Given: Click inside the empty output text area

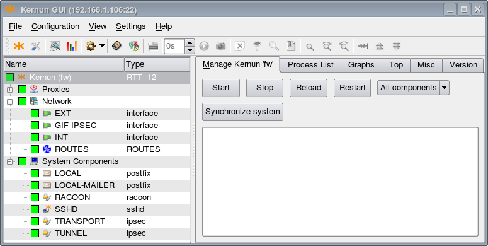Looking at the screenshot, I should click(340, 182).
